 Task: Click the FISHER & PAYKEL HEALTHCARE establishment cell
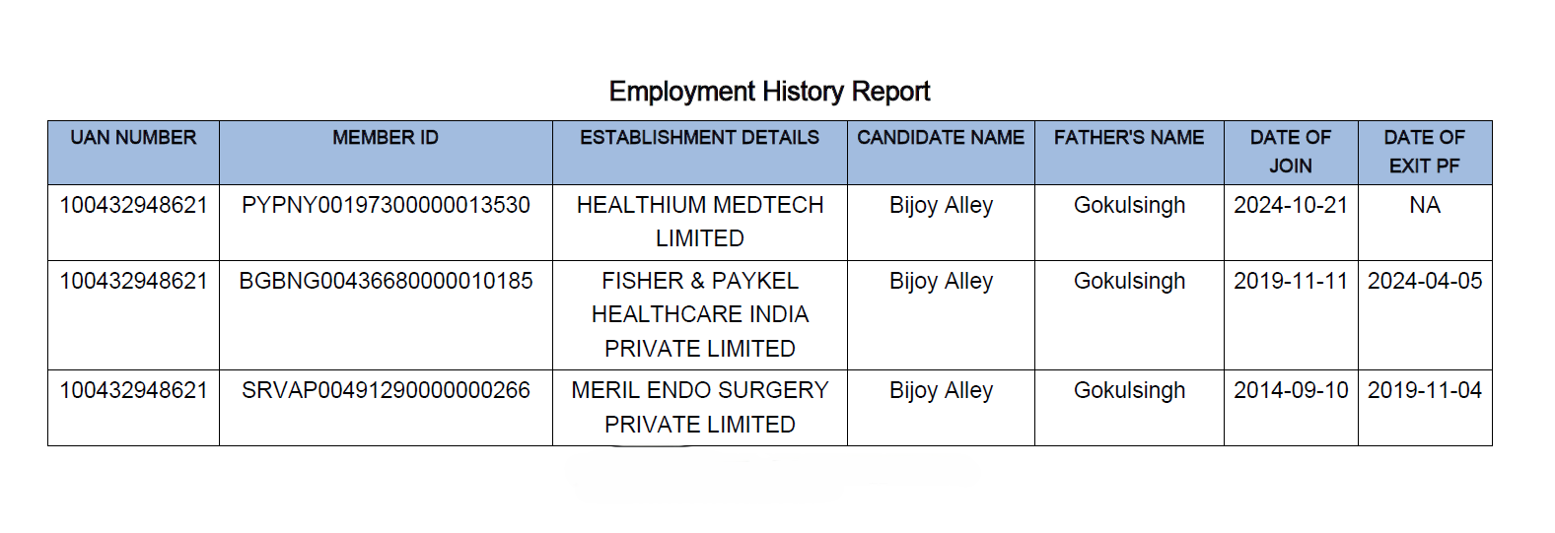(x=699, y=314)
